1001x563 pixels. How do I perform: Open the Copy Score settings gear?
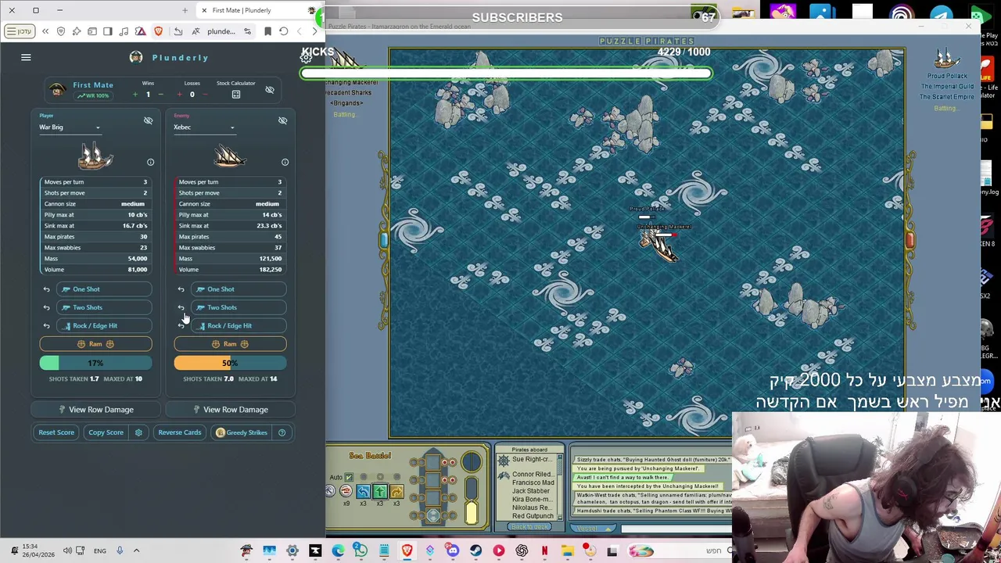coord(138,432)
